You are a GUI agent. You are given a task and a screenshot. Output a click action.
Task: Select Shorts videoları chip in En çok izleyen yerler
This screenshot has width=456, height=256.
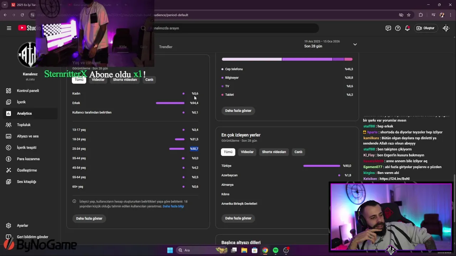[x=274, y=152]
